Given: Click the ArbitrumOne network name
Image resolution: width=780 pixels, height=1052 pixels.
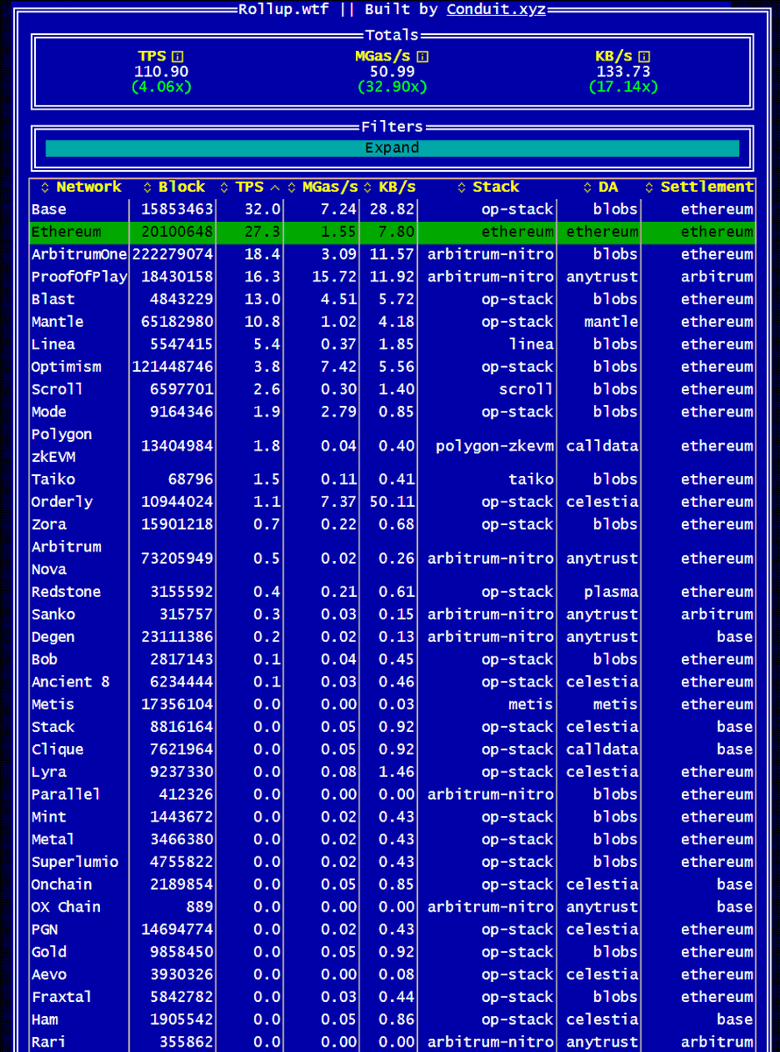Looking at the screenshot, I should [x=79, y=254].
